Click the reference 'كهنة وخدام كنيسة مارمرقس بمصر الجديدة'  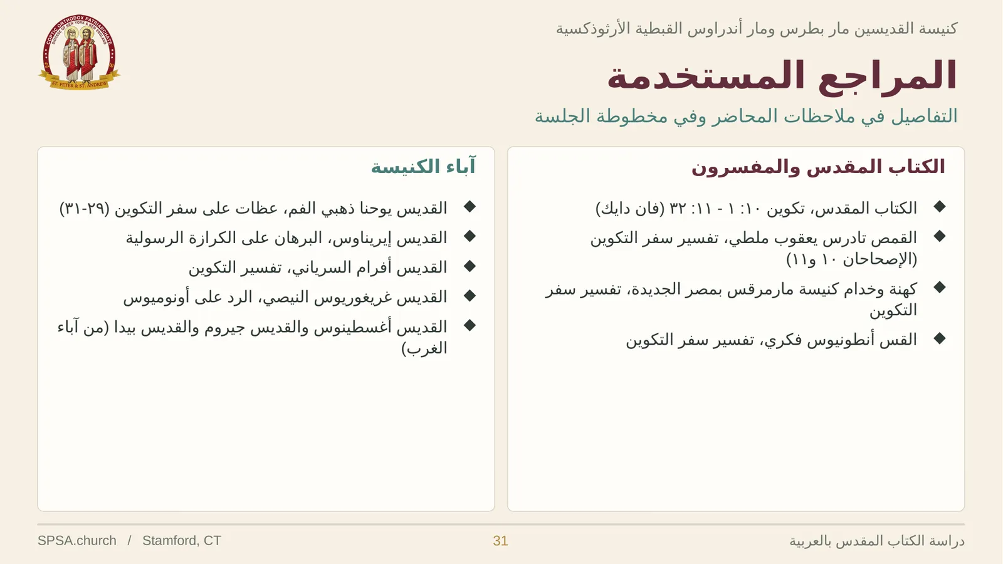(731, 300)
